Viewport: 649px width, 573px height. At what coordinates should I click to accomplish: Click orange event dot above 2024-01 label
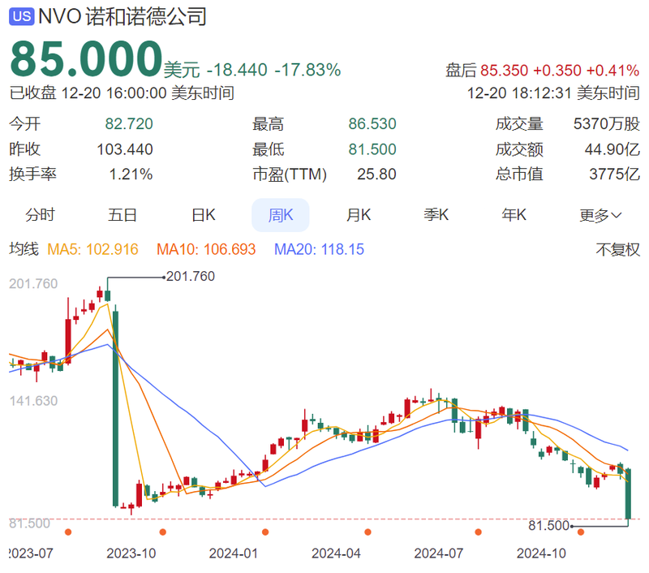(265, 532)
